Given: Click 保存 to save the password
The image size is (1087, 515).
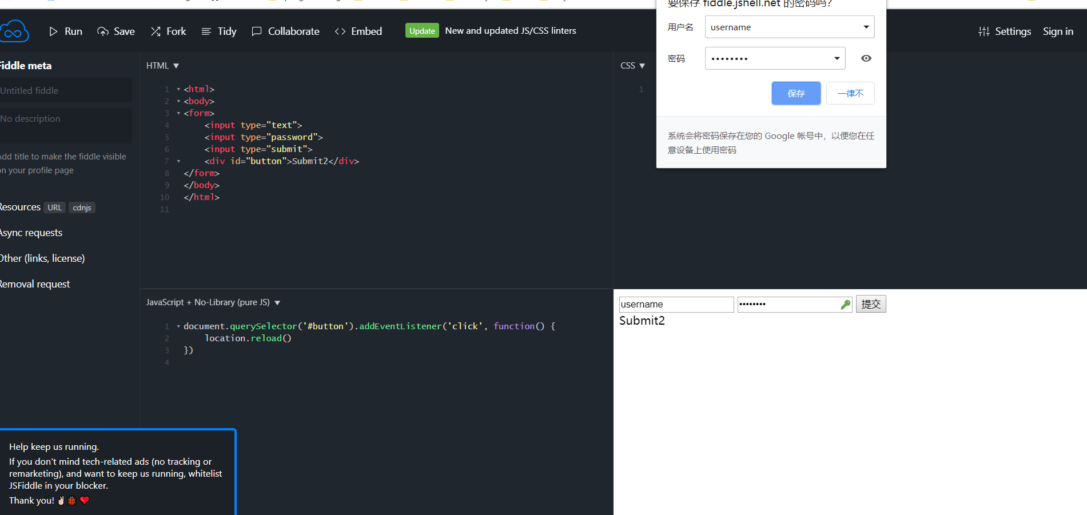Looking at the screenshot, I should [x=795, y=93].
